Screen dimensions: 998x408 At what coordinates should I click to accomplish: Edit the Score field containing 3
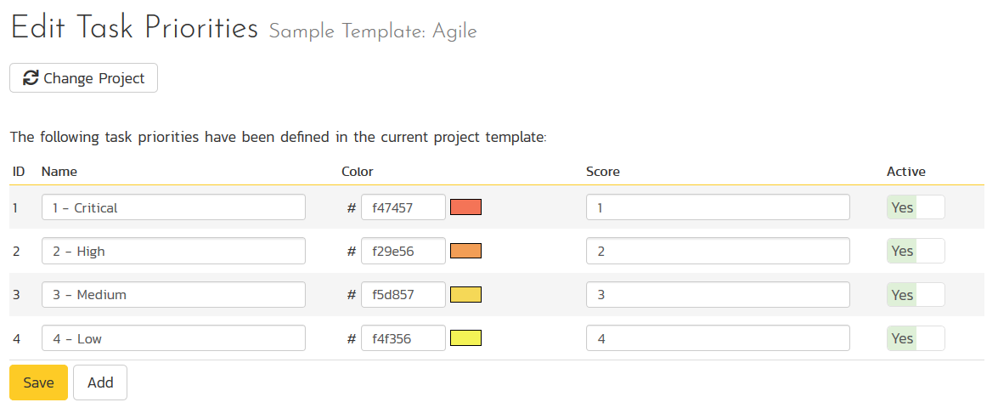pyautogui.click(x=718, y=295)
